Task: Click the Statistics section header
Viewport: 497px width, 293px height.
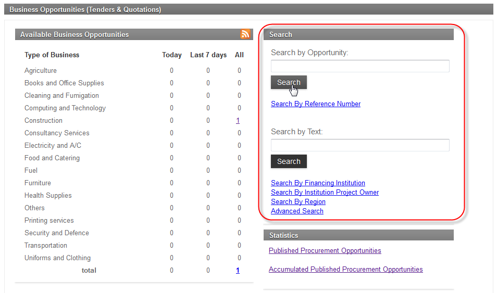Action: [x=284, y=235]
